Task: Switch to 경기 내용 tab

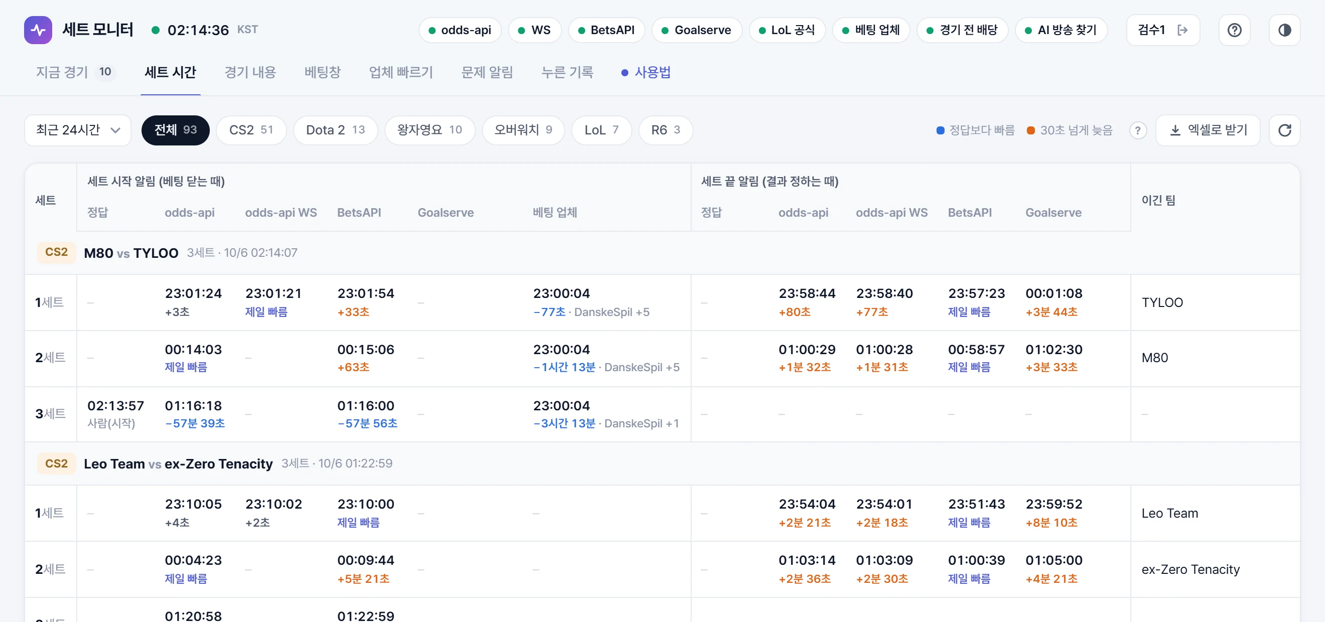Action: click(250, 72)
